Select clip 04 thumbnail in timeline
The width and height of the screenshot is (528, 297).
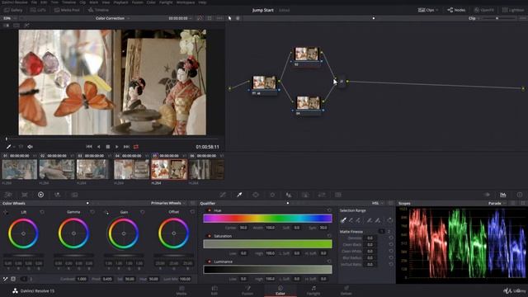click(131, 169)
